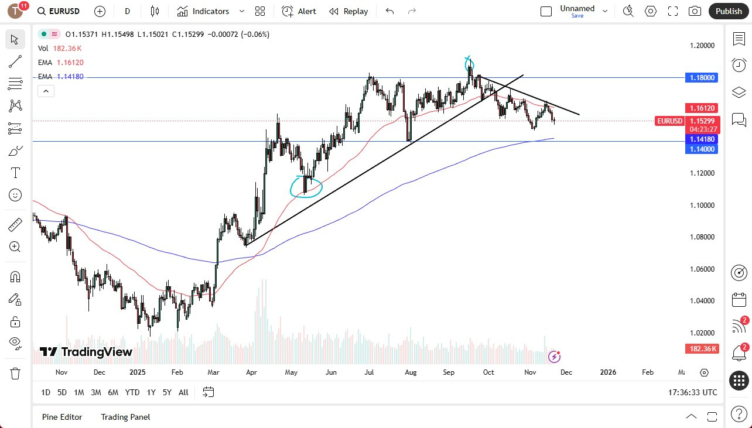Open the Measure ruler tool
Screen dimensions: 752x428
pyautogui.click(x=15, y=224)
